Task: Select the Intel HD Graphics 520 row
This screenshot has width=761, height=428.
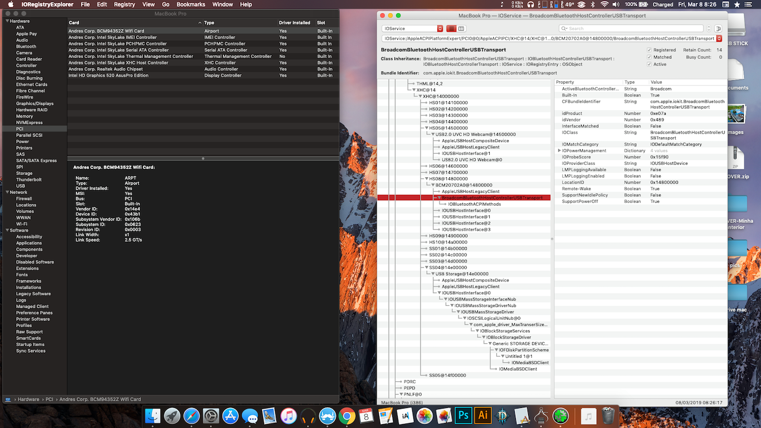Action: 203,76
